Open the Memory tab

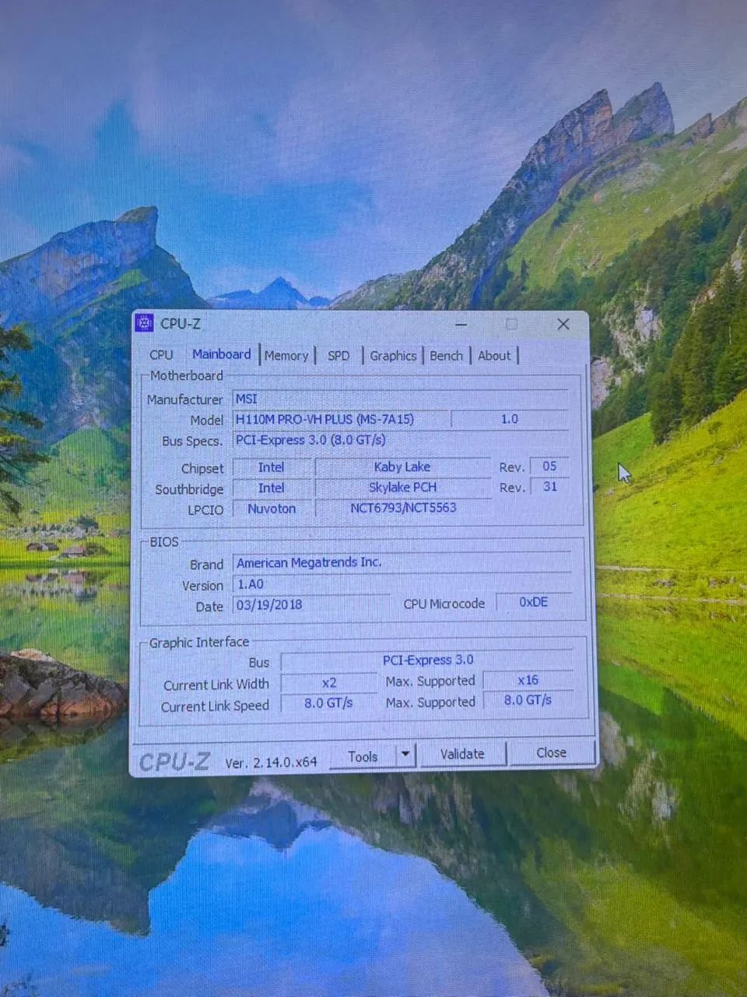286,356
